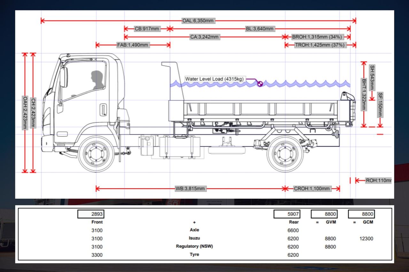The image size is (409, 272).
Task: Select the SF:150mm vertical label
Action: 380,105
